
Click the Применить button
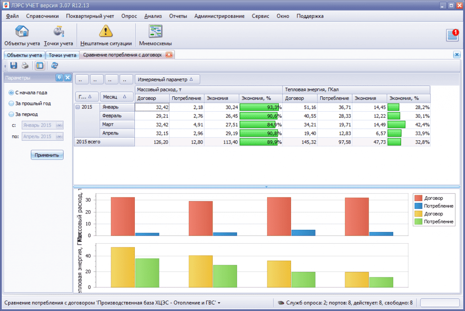pos(47,155)
